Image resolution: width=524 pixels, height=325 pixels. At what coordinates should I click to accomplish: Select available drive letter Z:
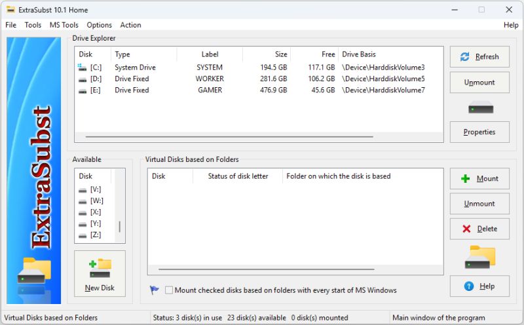pos(96,235)
